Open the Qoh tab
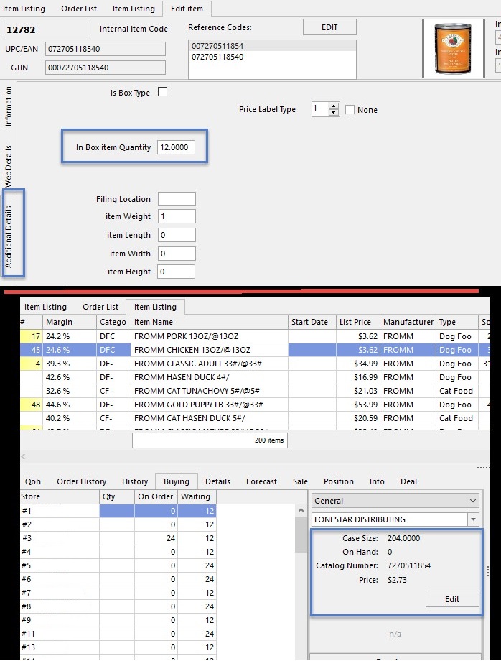 [33, 481]
